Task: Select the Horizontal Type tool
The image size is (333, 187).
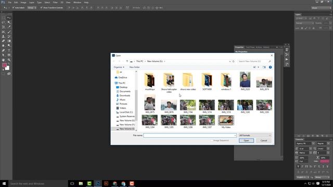Action: pos(9,50)
